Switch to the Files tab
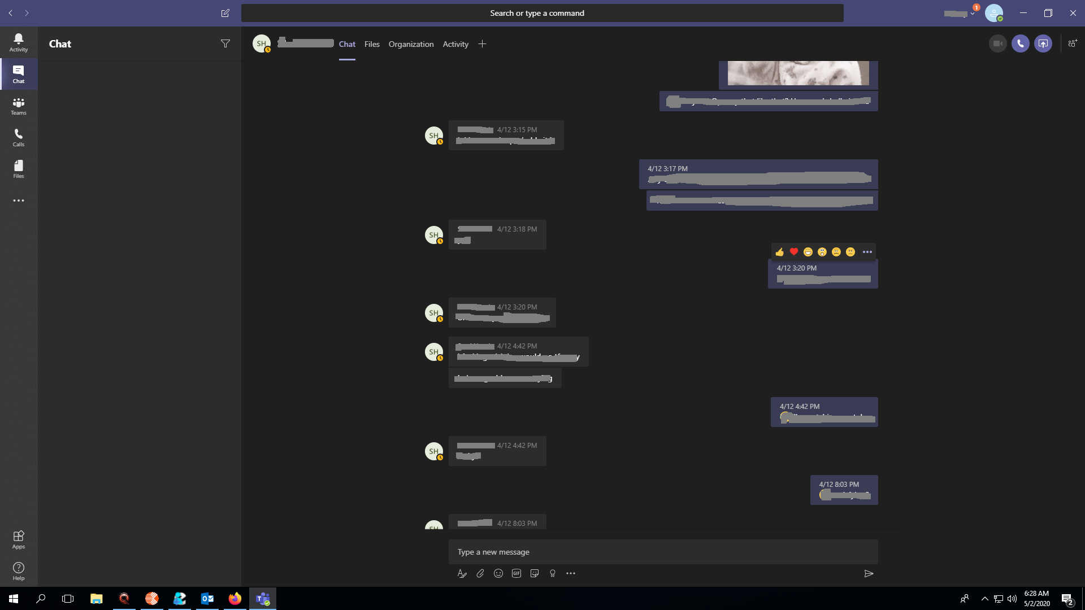1085x610 pixels. [372, 44]
